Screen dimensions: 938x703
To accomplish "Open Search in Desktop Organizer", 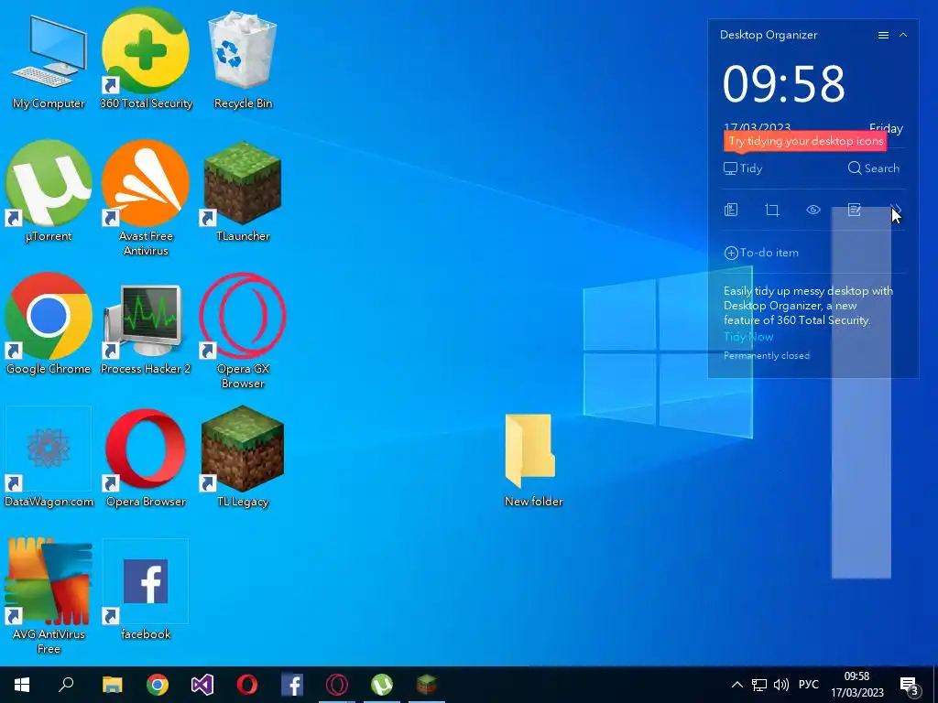I will click(x=873, y=168).
